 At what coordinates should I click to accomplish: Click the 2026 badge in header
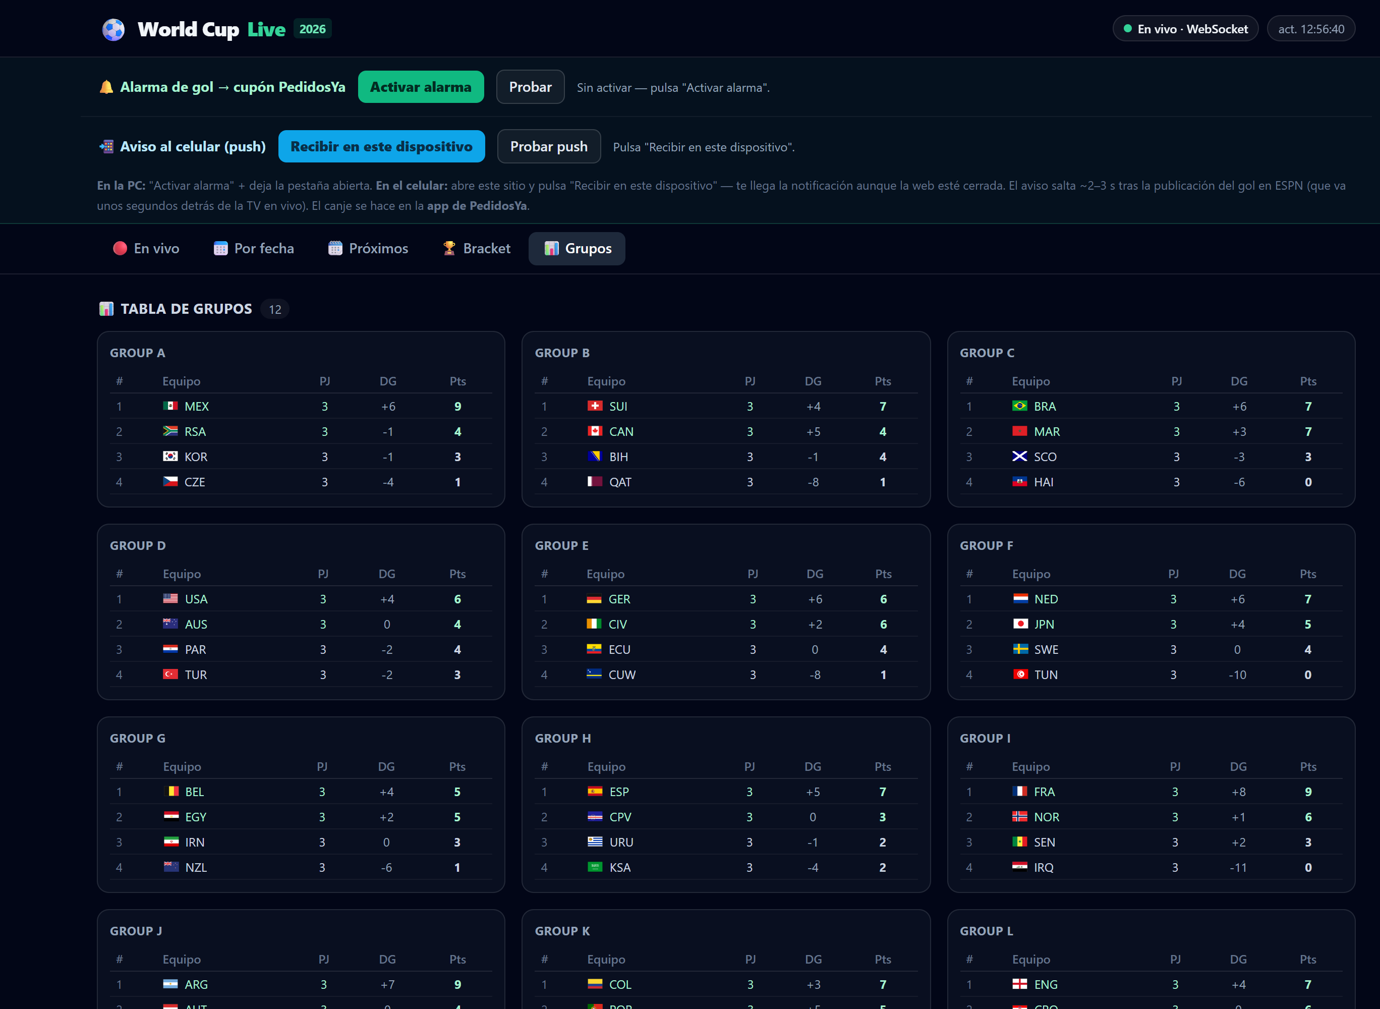point(313,29)
